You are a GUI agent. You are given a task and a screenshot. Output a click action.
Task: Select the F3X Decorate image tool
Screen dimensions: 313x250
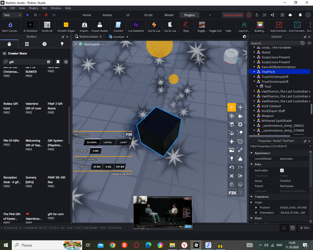pos(232,150)
